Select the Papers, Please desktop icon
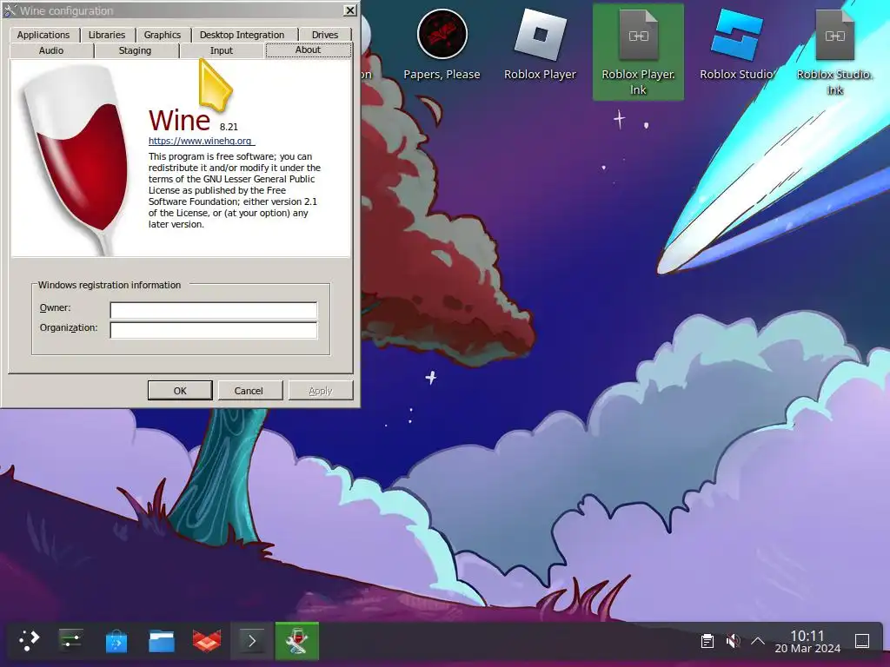 tap(442, 45)
